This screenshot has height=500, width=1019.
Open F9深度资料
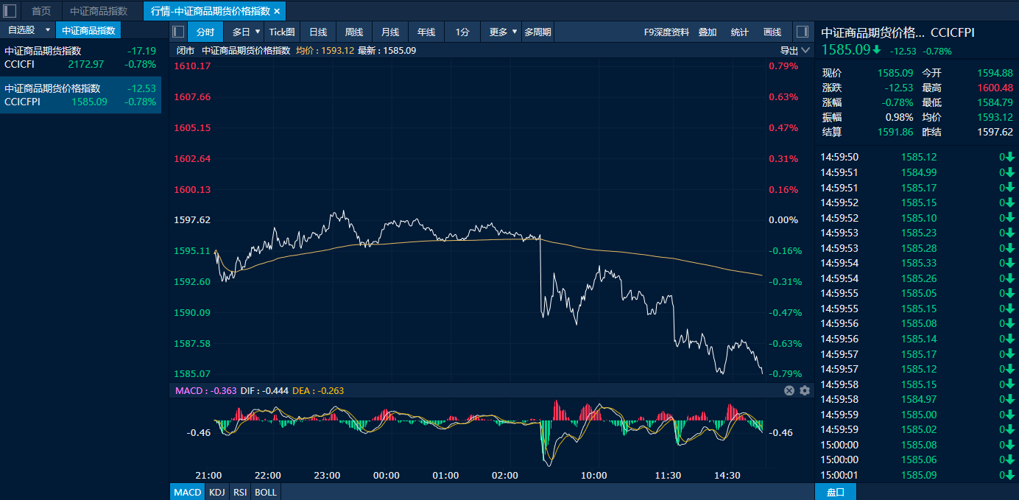[666, 32]
